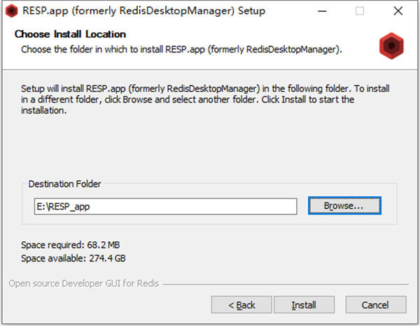Click the Browse... button
The height and width of the screenshot is (326, 420).
(x=344, y=205)
